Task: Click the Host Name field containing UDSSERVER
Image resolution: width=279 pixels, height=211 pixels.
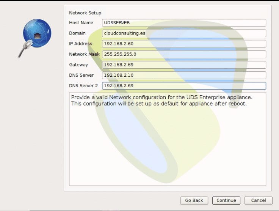Action: click(x=184, y=23)
